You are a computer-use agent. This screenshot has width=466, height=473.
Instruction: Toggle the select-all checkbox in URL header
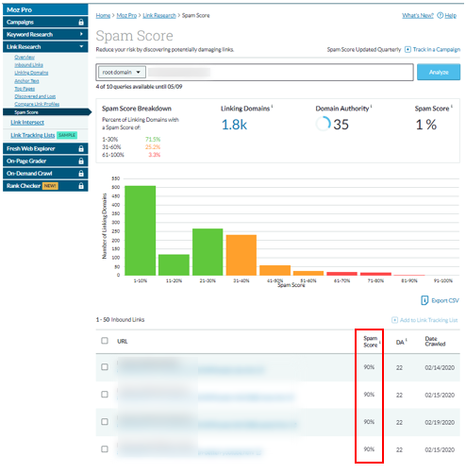point(105,341)
